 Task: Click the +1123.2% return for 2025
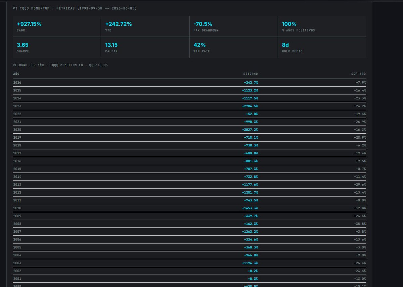(x=250, y=90)
